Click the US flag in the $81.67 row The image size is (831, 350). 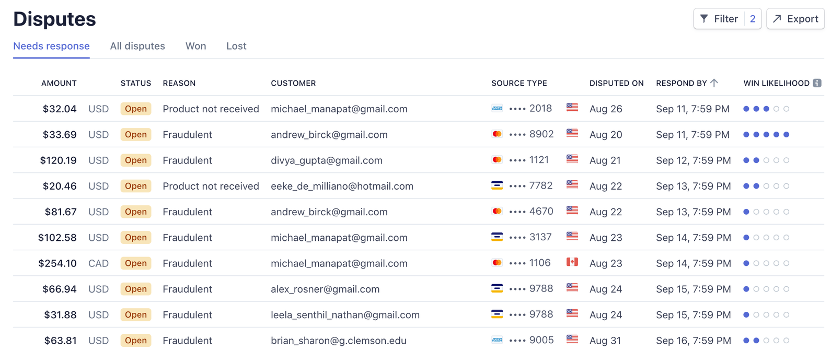pos(572,210)
